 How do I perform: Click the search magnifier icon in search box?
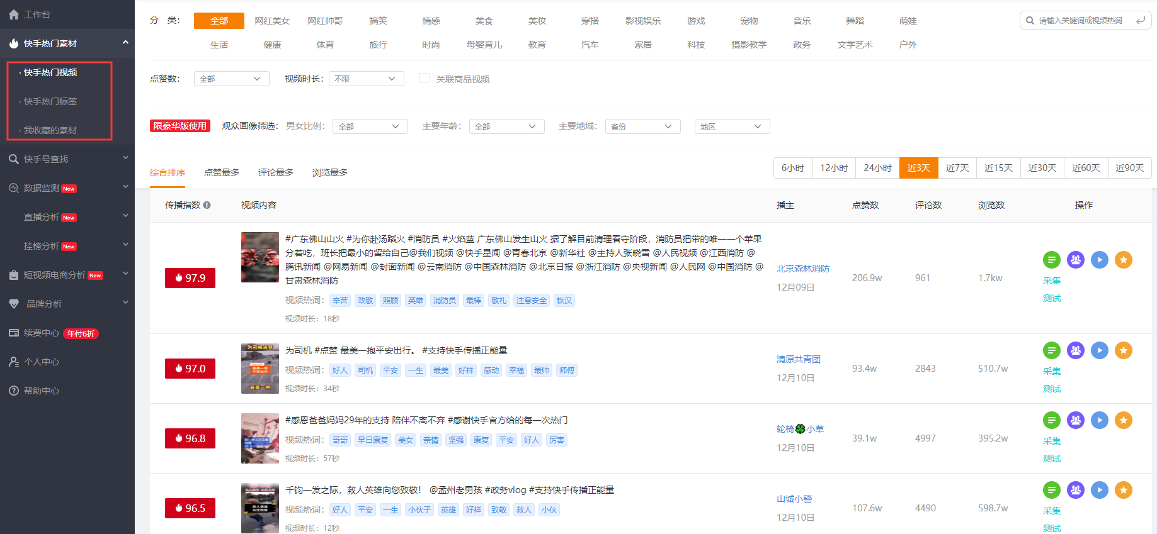pyautogui.click(x=1030, y=21)
